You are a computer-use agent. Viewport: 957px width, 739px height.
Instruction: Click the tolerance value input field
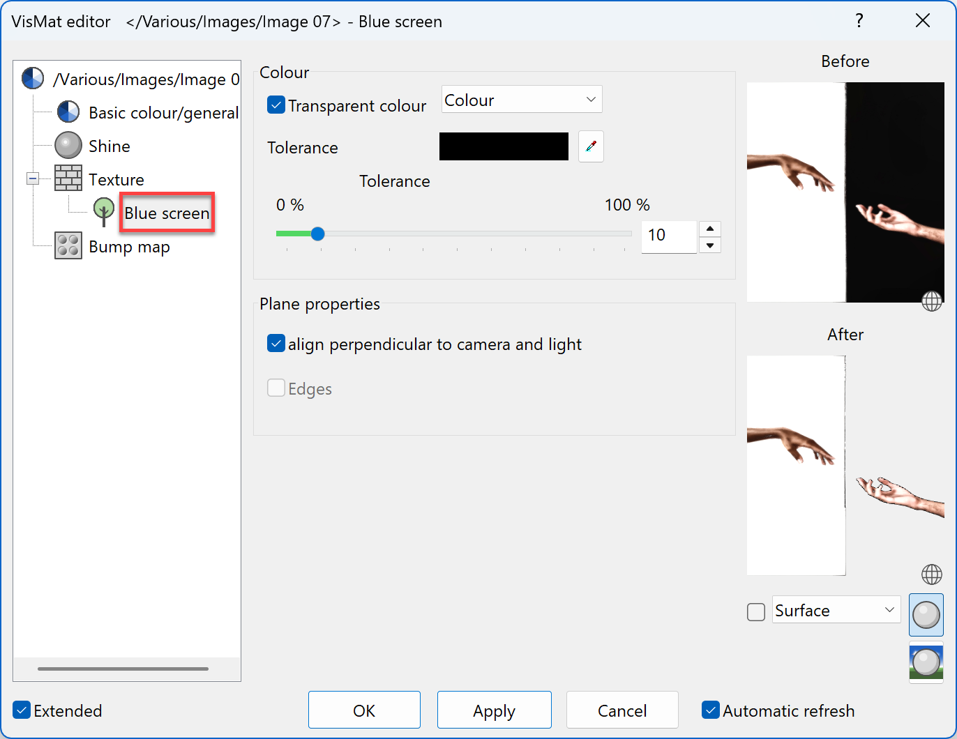pos(668,236)
